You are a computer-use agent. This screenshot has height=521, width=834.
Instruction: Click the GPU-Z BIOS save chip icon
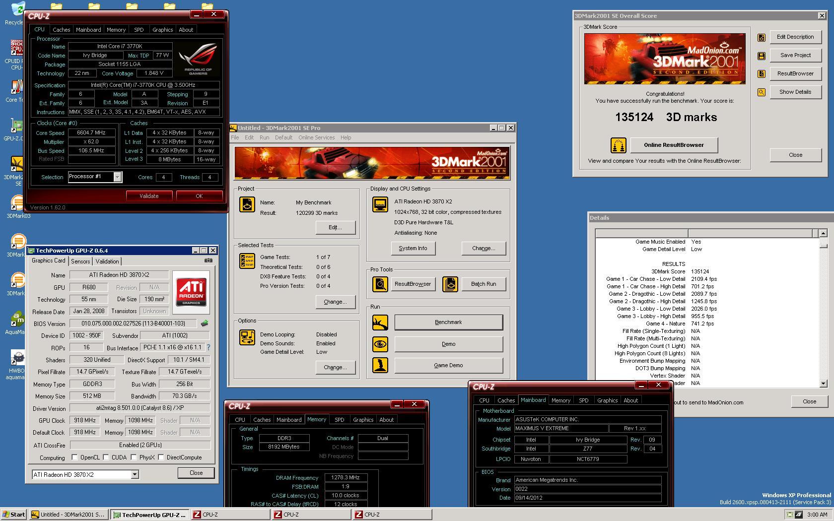tap(204, 324)
